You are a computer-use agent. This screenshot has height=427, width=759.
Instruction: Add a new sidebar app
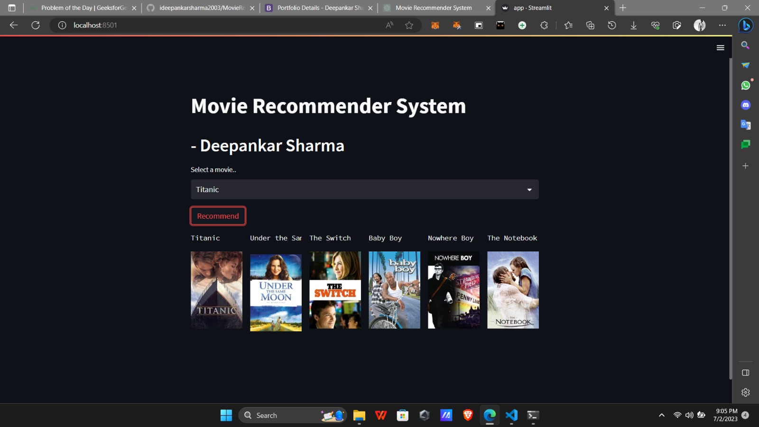[x=746, y=166]
